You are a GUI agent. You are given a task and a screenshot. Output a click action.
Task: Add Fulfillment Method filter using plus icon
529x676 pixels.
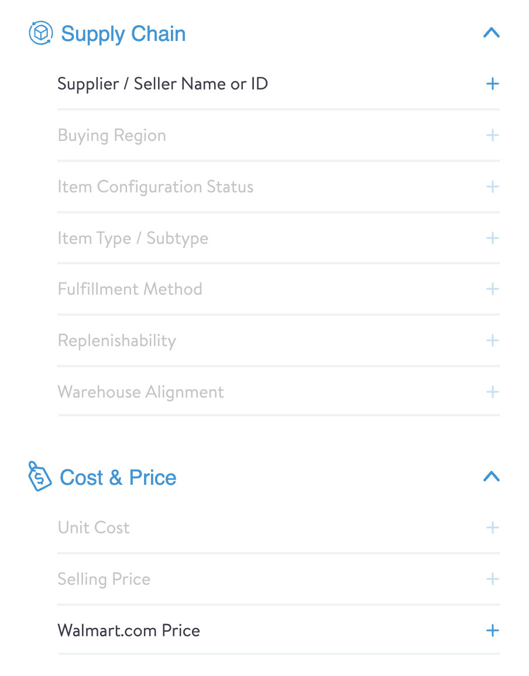492,289
